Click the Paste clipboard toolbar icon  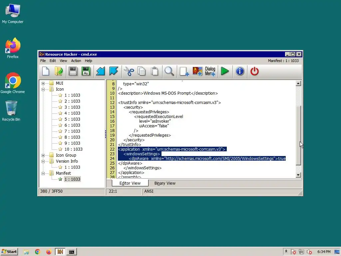(155, 71)
